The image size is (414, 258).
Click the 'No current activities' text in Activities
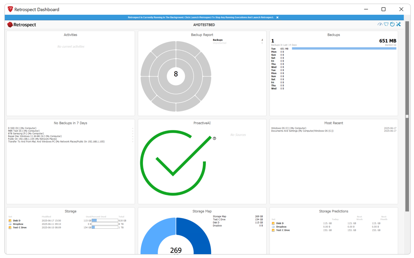[x=71, y=47]
